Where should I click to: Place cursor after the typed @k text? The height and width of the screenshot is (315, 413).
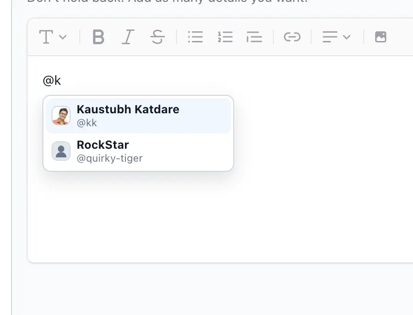[61, 81]
